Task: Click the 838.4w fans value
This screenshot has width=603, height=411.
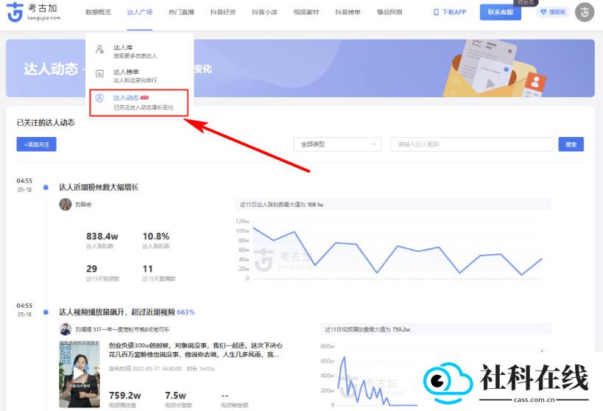Action: [102, 236]
